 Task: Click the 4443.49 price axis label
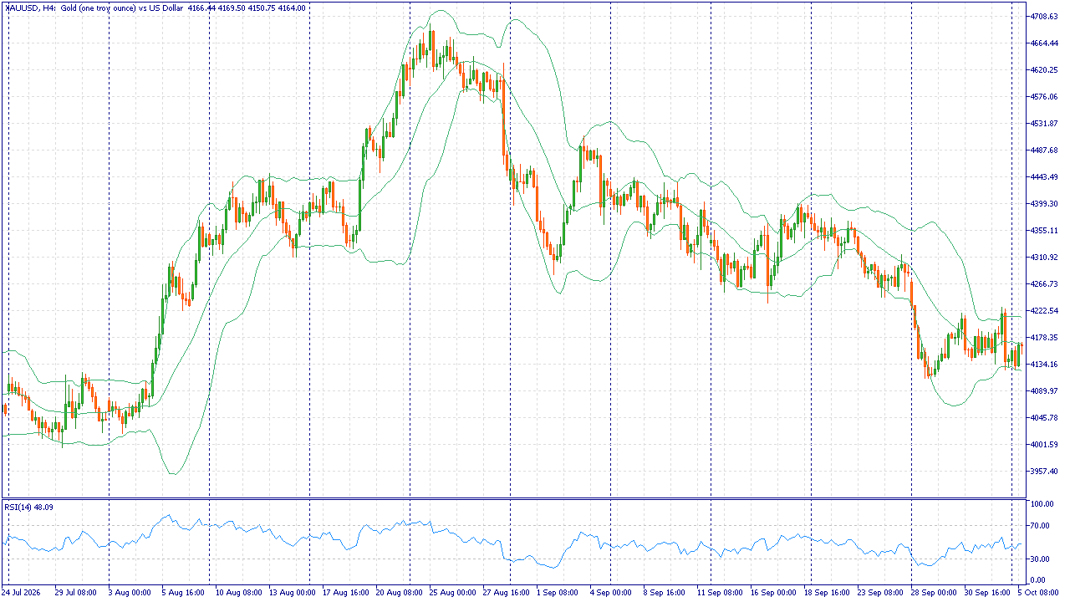1045,176
